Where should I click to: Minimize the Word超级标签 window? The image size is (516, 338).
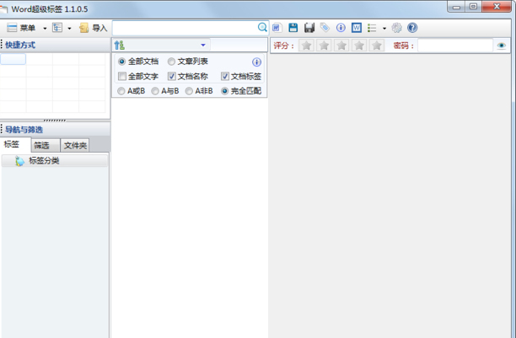[456, 7]
